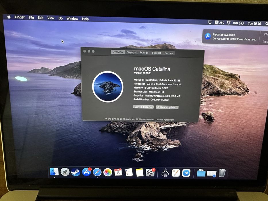
Task: Click the MacBook Pro (Retina, 13-inch, Late 2012) text
Action: coord(157,80)
